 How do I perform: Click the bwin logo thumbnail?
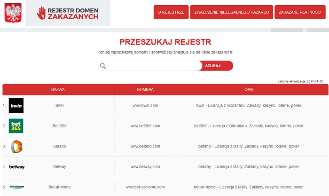(16, 106)
